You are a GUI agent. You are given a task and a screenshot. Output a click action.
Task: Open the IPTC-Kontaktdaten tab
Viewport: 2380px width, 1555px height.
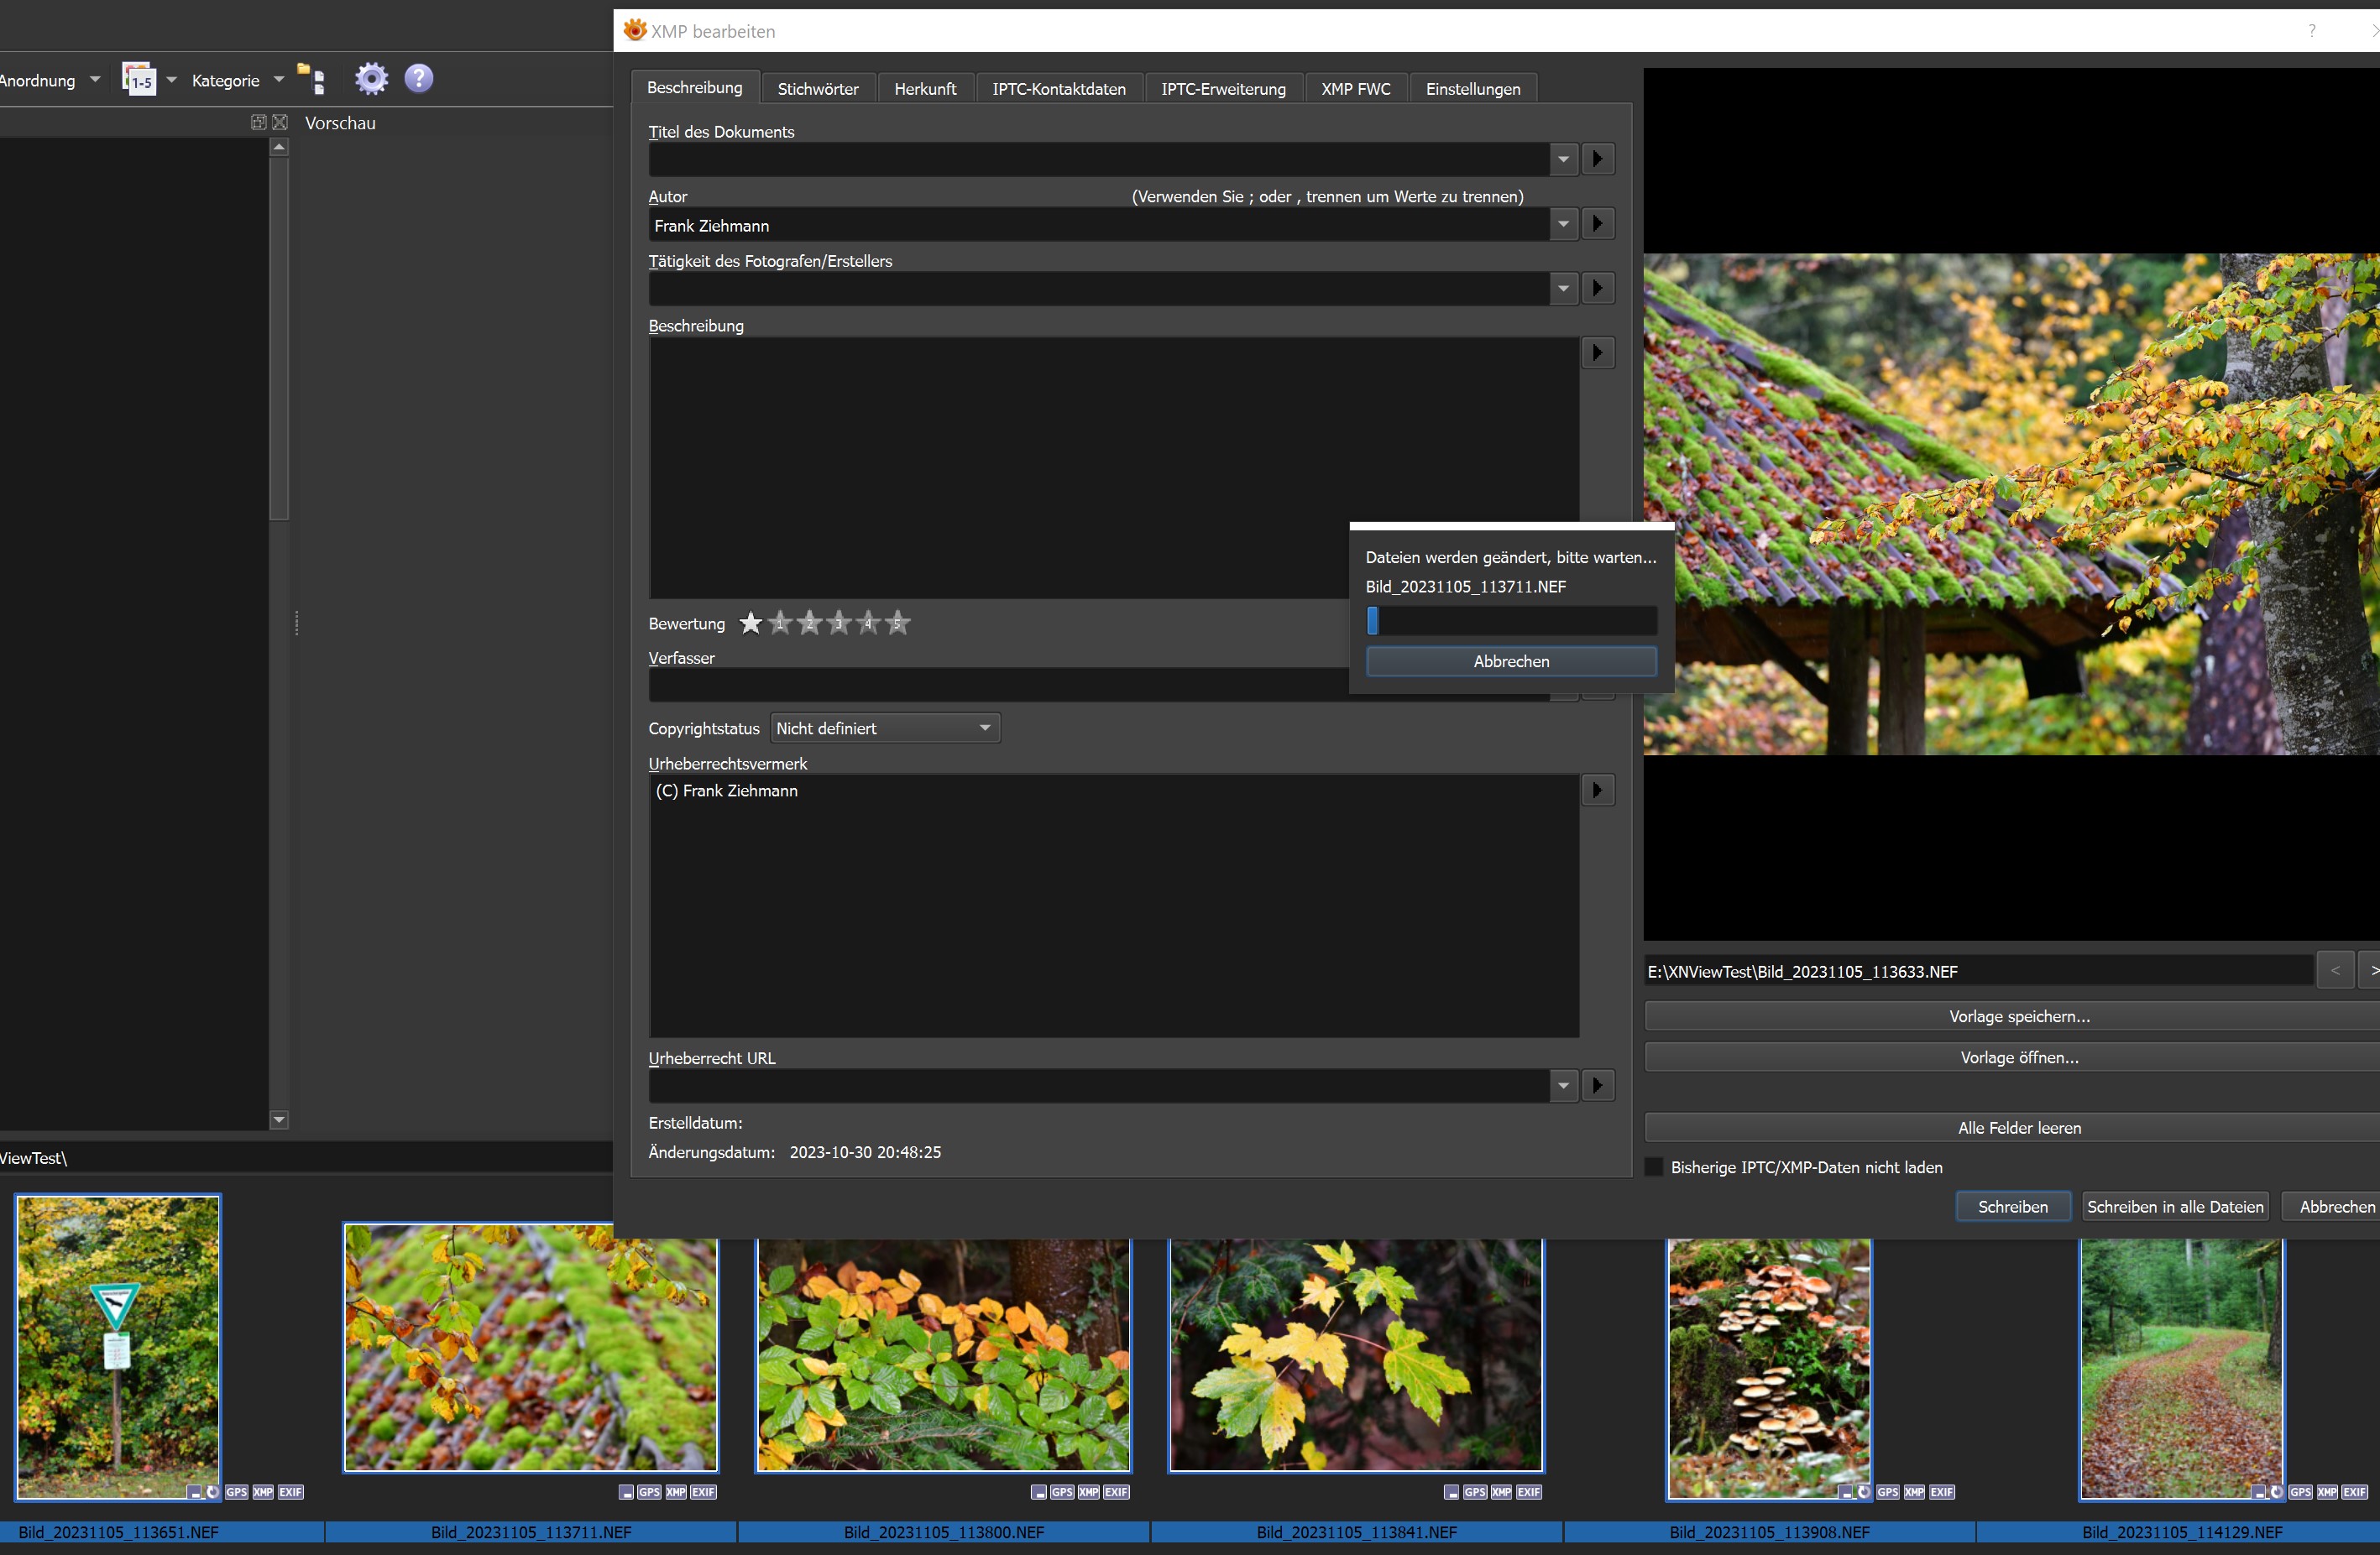click(1058, 89)
